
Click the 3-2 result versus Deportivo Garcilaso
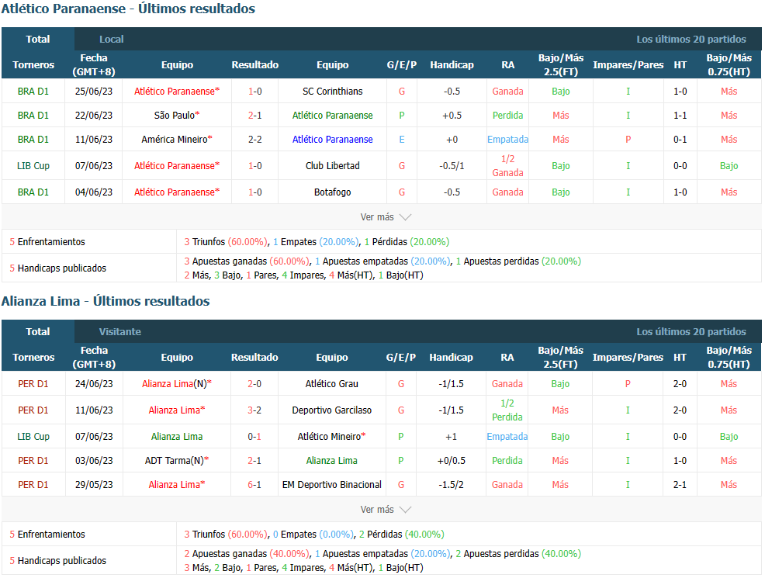pos(254,410)
